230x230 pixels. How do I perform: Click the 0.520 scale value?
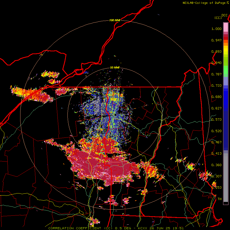pos(216,131)
